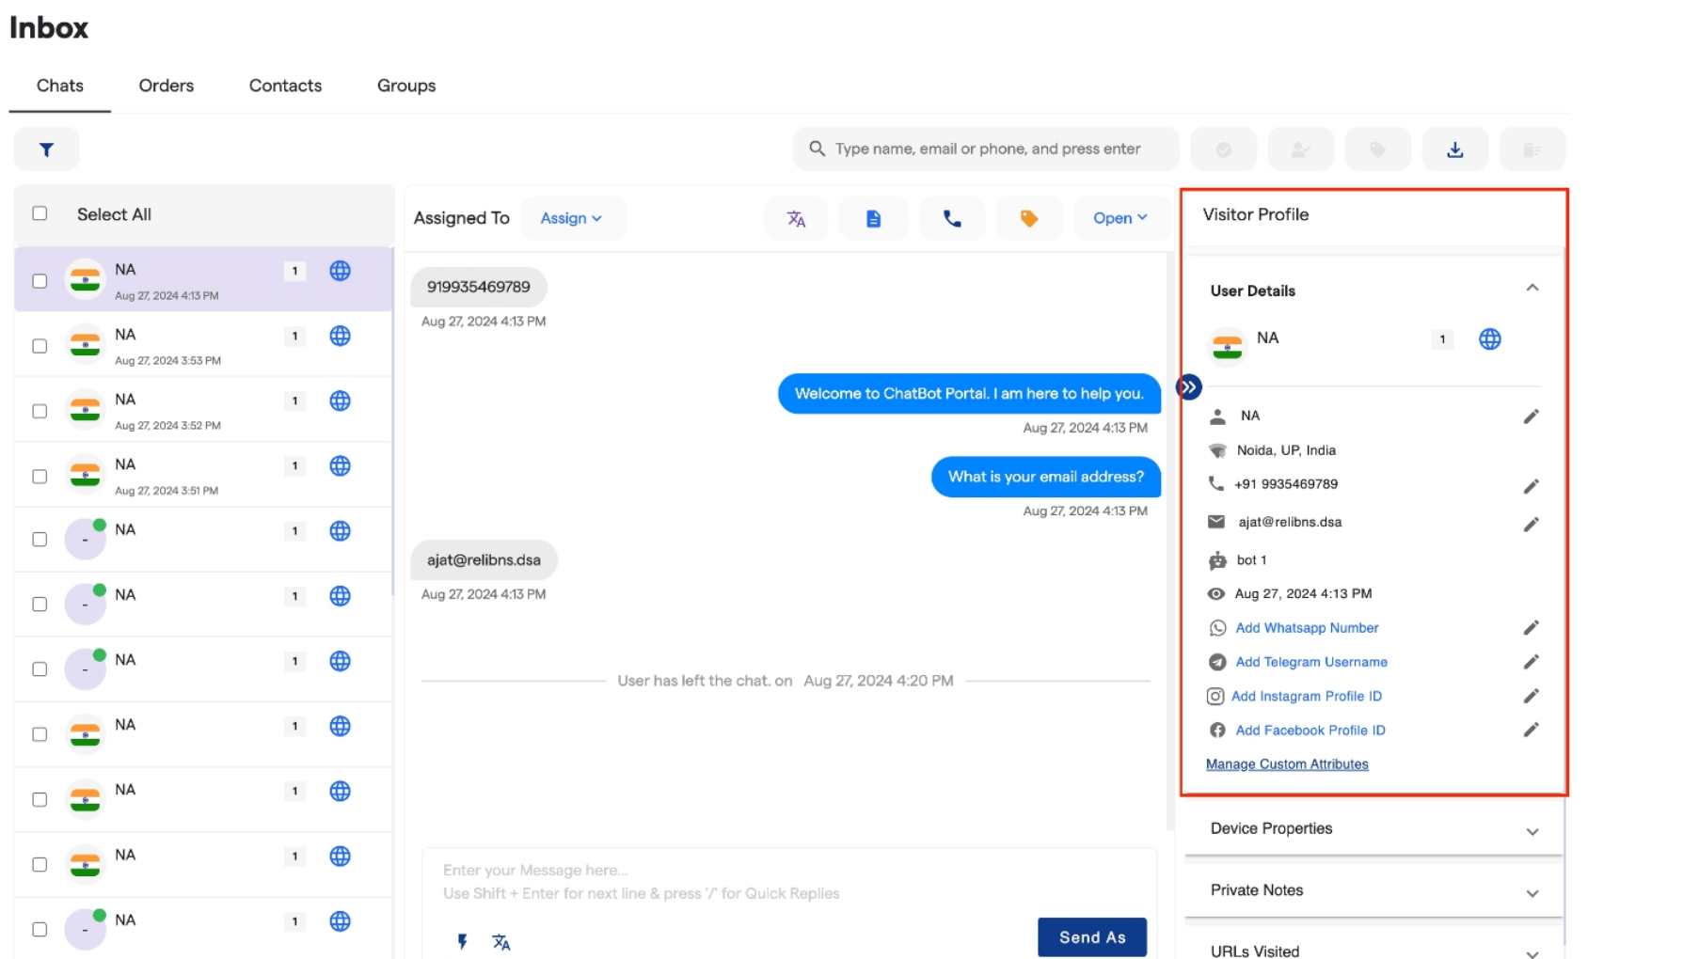Open the chat filter funnel icon
Screen dimensions: 1699x959
point(46,149)
